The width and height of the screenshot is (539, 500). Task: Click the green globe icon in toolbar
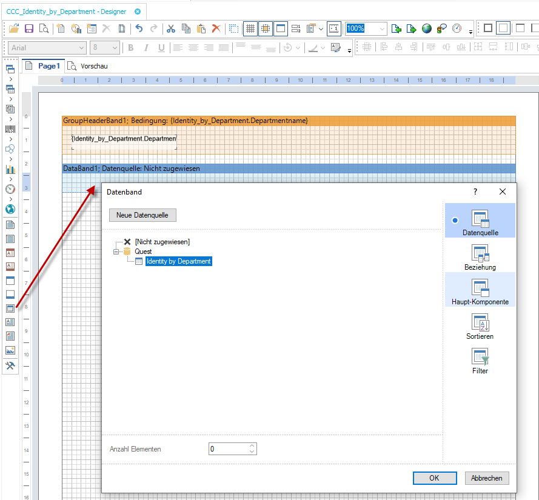tap(427, 28)
